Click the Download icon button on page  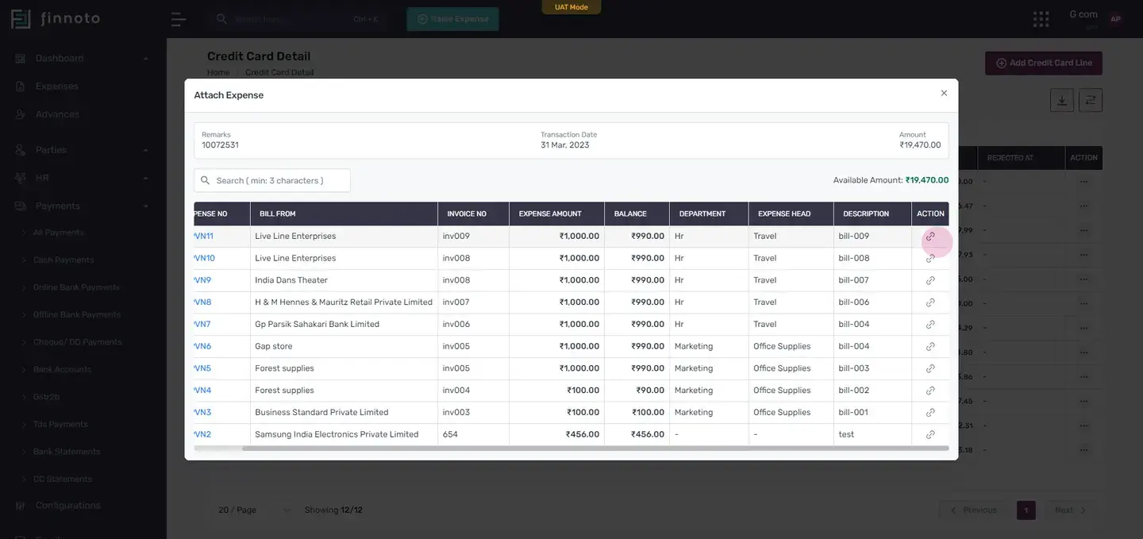click(1062, 100)
